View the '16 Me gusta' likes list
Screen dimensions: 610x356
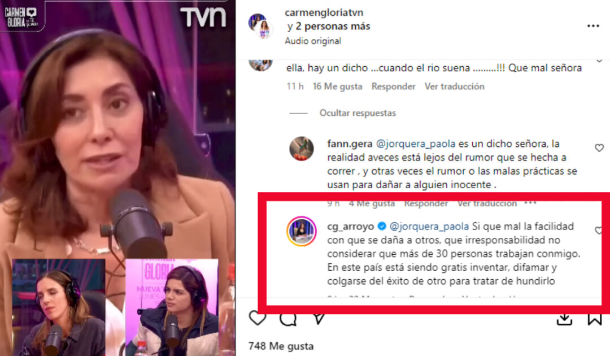(x=337, y=86)
